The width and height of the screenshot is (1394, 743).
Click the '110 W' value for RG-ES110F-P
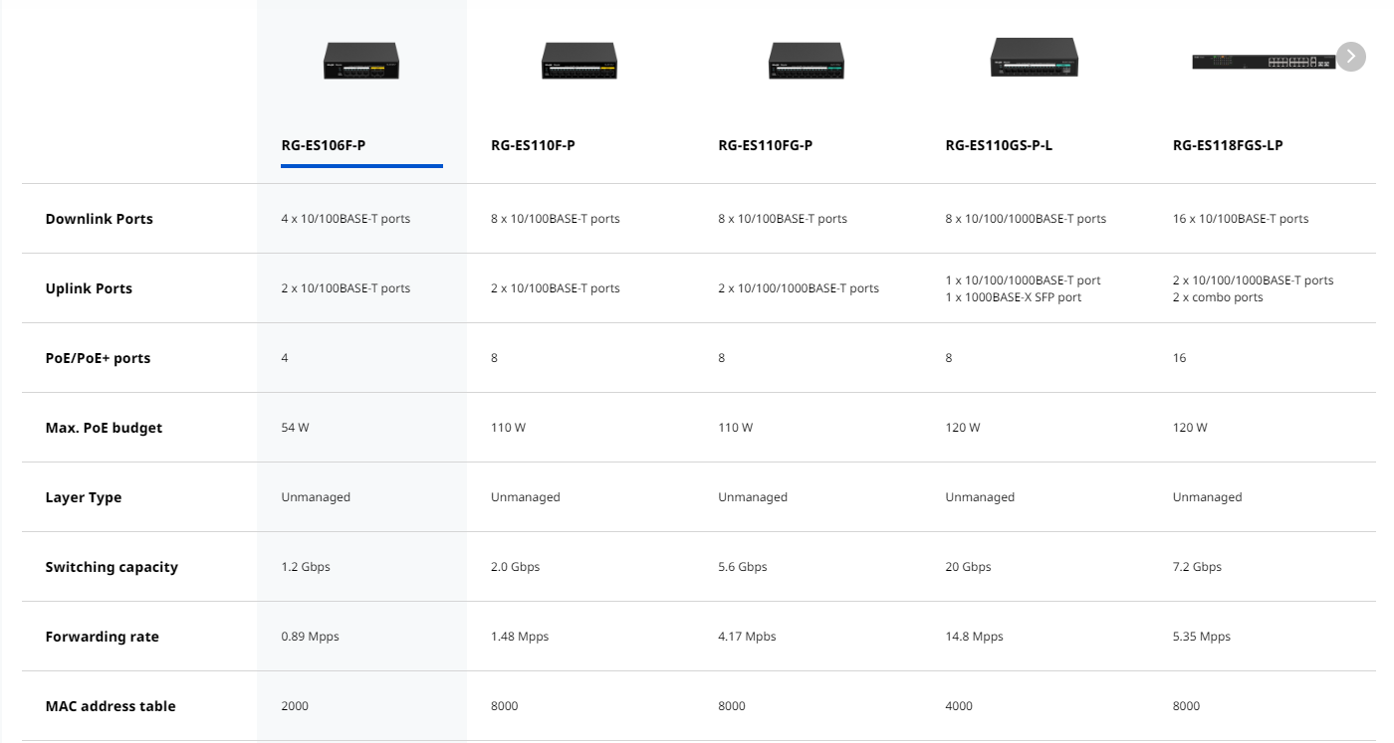click(508, 428)
